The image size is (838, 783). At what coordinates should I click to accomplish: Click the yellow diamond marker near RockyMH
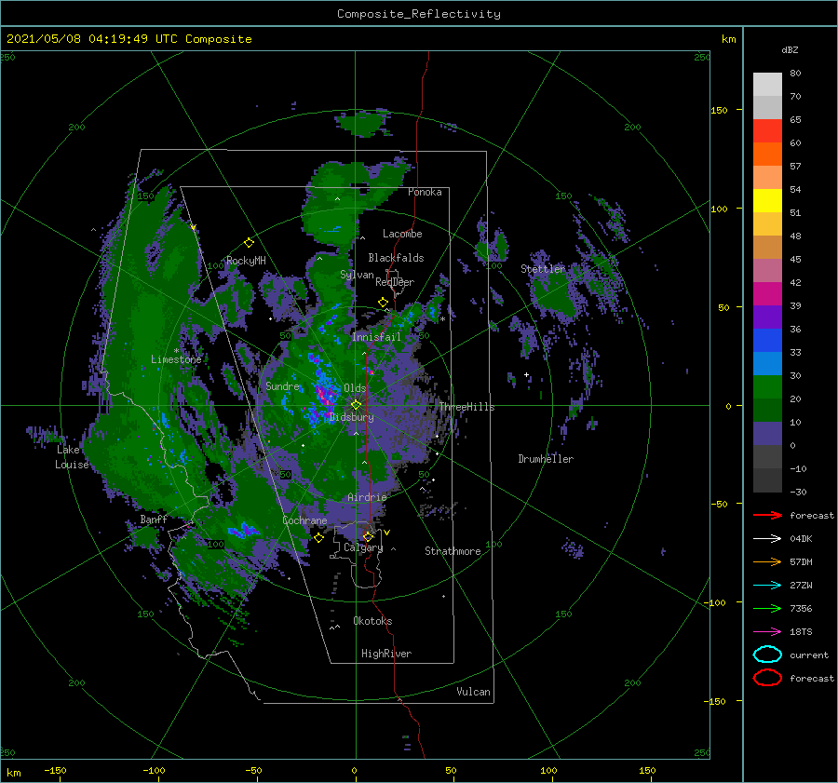point(249,243)
